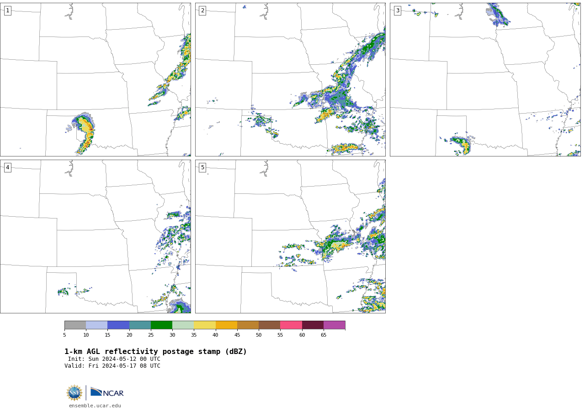Click the panel number label 4
Viewport: 585px width, 411px height.
click(x=7, y=167)
